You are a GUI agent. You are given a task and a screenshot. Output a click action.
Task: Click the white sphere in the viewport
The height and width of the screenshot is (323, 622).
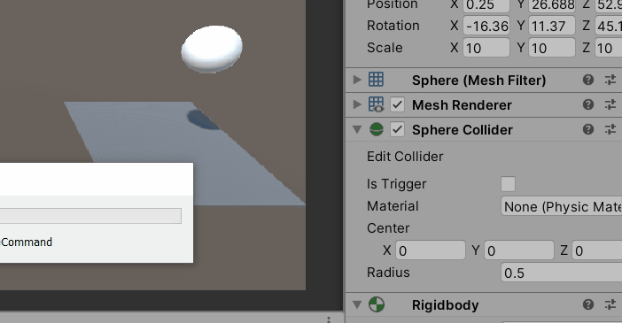click(x=212, y=50)
